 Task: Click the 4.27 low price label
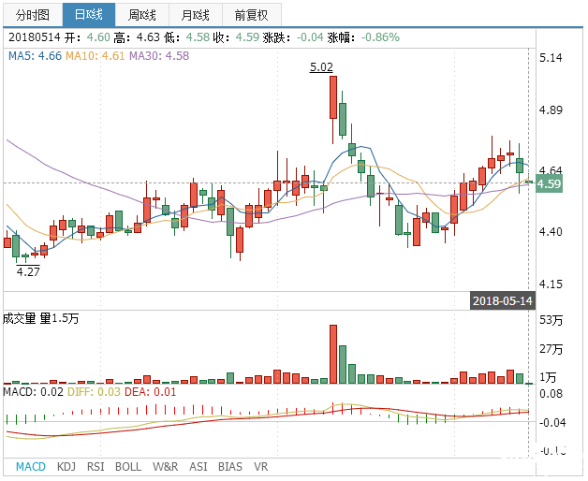tap(28, 271)
